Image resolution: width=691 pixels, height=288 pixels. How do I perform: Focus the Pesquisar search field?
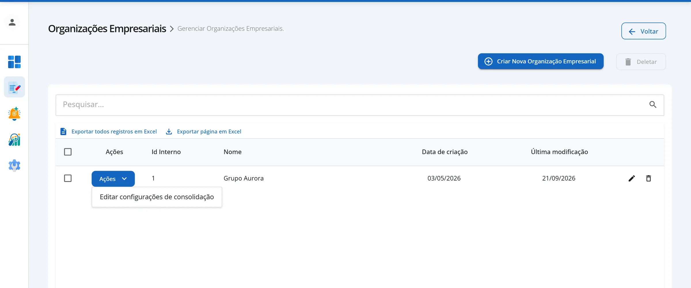click(x=360, y=105)
